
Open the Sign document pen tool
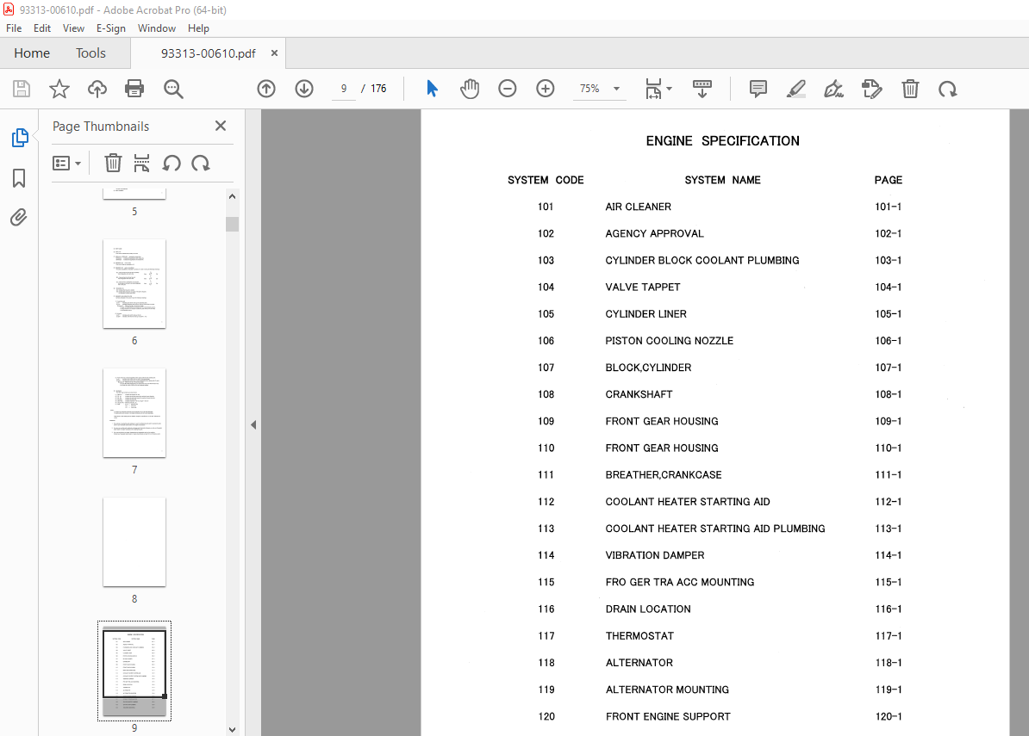[x=833, y=89]
